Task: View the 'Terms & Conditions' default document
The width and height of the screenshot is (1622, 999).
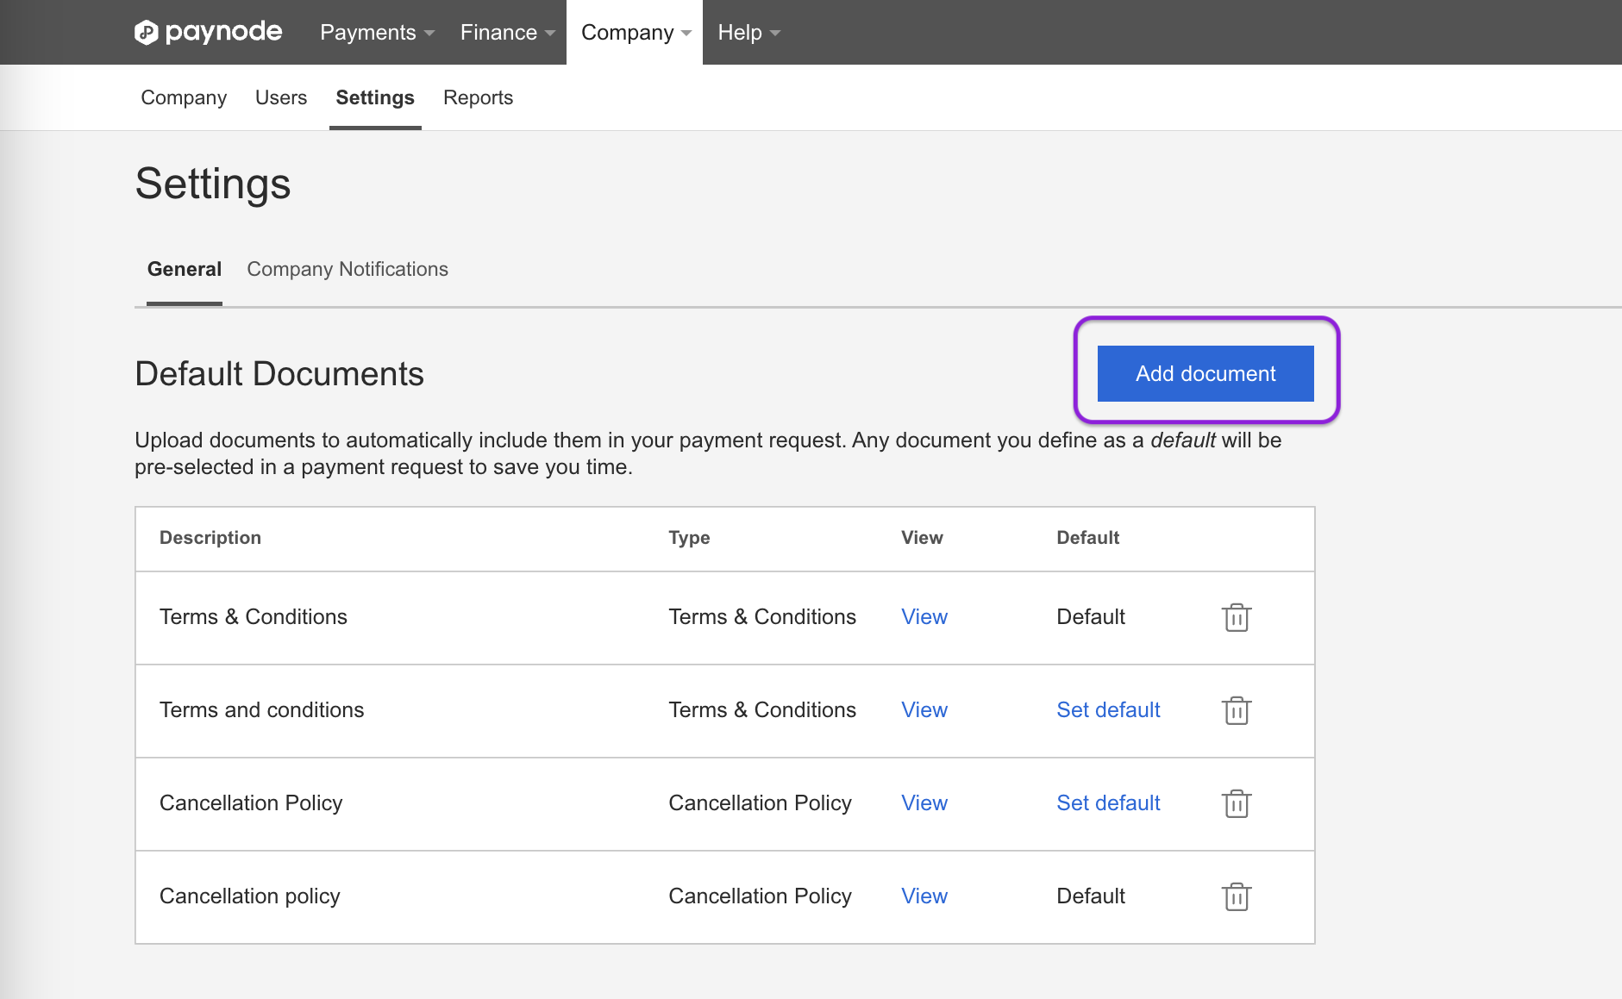Action: (x=924, y=617)
